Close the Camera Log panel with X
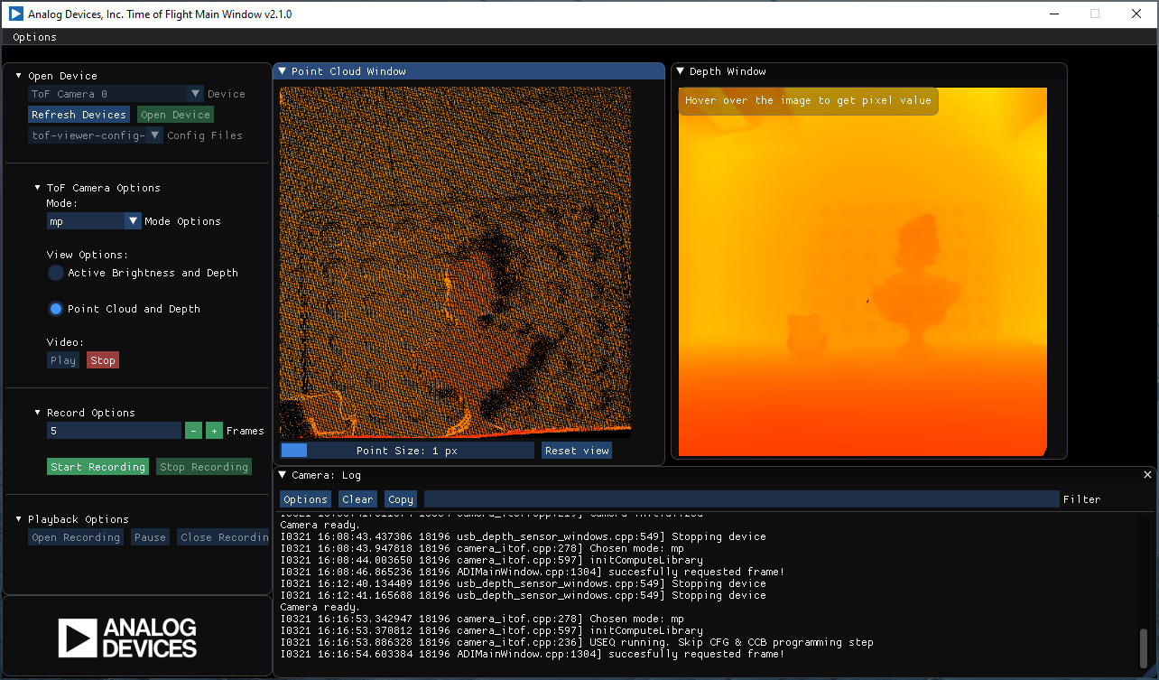This screenshot has height=680, width=1159. coord(1148,475)
